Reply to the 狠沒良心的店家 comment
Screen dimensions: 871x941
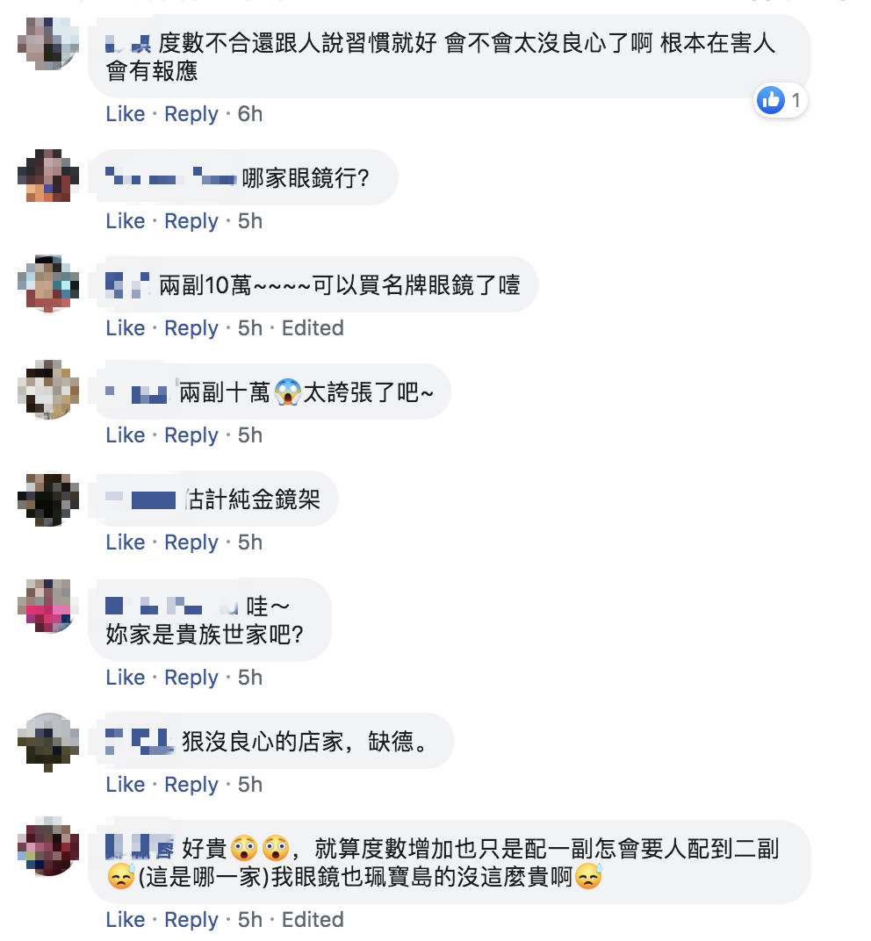191,785
